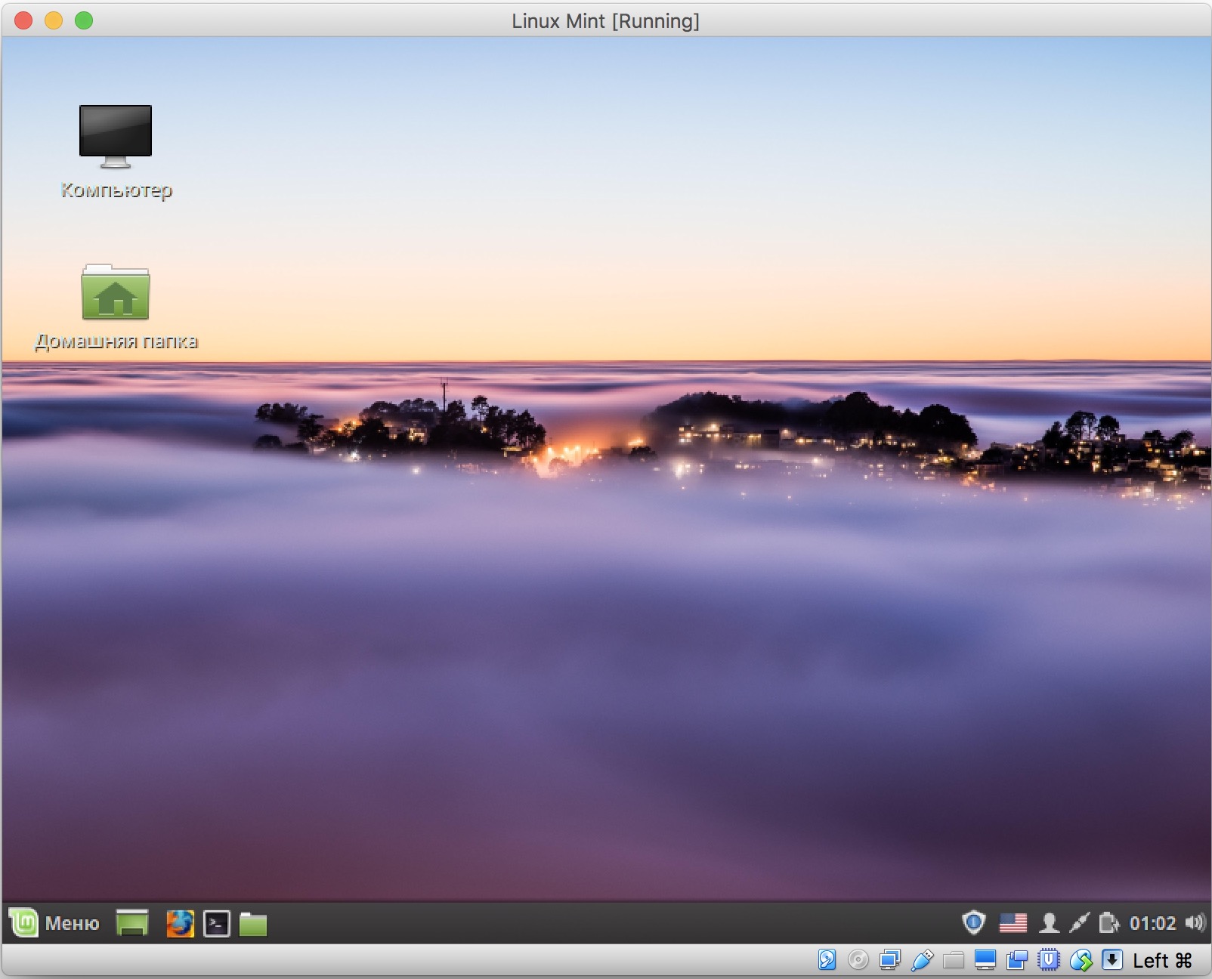Click the VirtualBox network adapters icon

pos(890,960)
